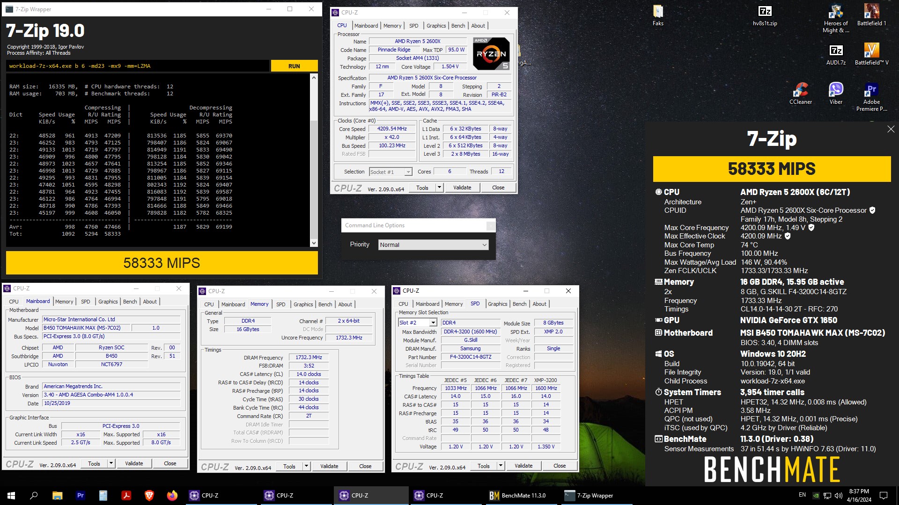This screenshot has height=505, width=899.
Task: Click the DRAM Frequency value 1732.3 MHz
Action: [x=309, y=357]
